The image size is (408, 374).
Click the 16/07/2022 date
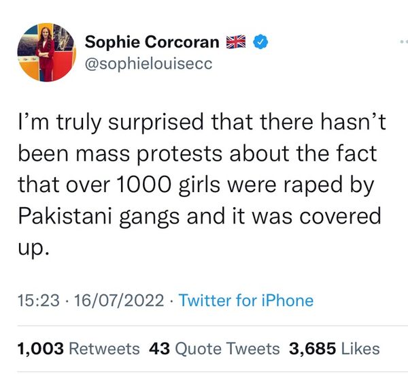pyautogui.click(x=119, y=300)
